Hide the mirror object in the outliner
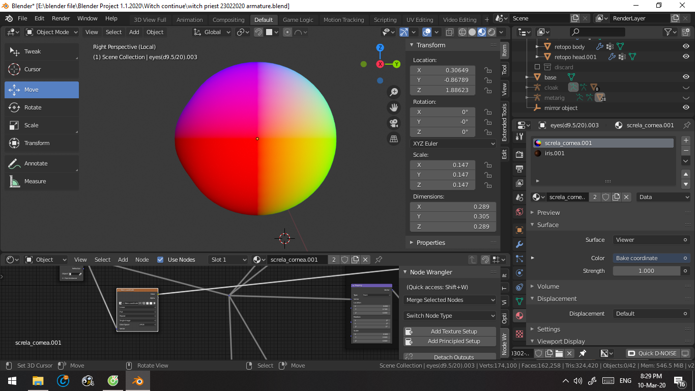 tap(686, 108)
